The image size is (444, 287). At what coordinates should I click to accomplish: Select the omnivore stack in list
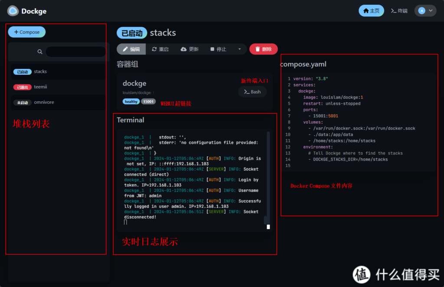click(44, 103)
